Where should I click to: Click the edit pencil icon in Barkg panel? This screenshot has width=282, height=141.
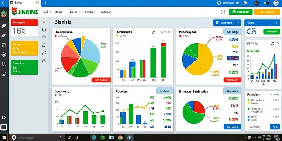273,43
